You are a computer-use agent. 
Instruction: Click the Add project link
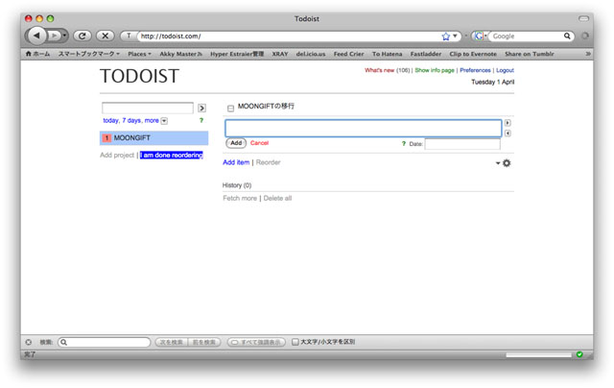coord(117,155)
